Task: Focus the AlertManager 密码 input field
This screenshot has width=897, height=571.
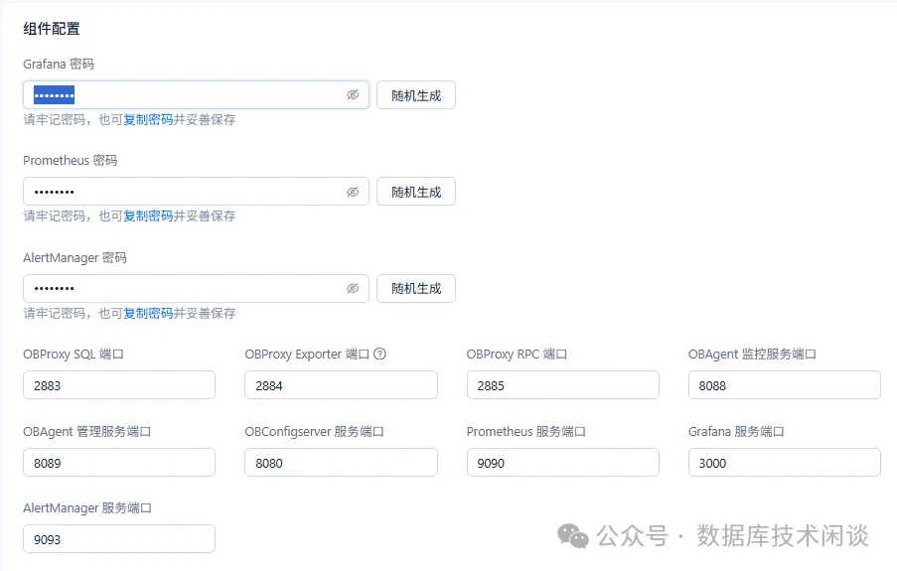Action: tap(196, 288)
